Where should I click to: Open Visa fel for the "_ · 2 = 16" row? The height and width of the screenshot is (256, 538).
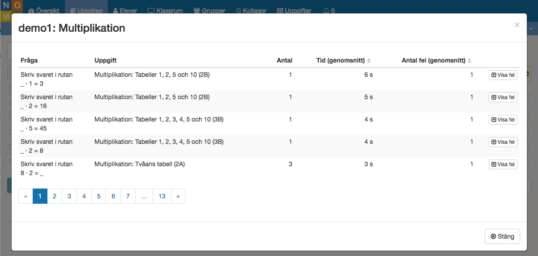[503, 97]
